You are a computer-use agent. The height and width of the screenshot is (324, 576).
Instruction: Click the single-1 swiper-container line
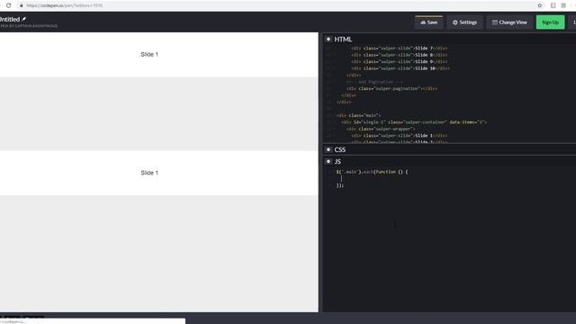414,122
